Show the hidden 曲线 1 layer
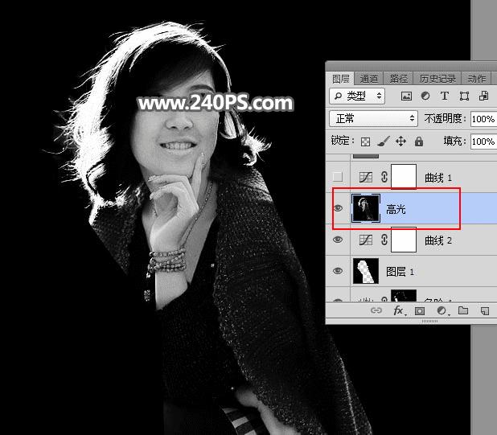Viewport: 497px width, 435px height. 338,176
